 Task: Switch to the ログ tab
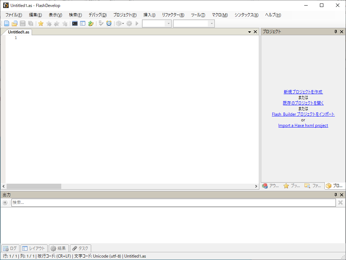pos(10,248)
